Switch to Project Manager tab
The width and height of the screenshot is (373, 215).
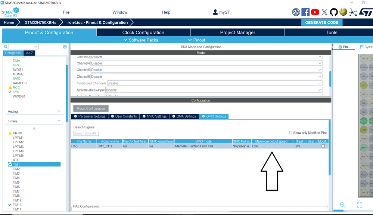pos(237,32)
